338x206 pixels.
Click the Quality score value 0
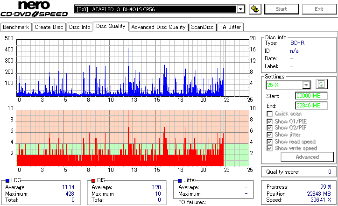click(x=330, y=172)
